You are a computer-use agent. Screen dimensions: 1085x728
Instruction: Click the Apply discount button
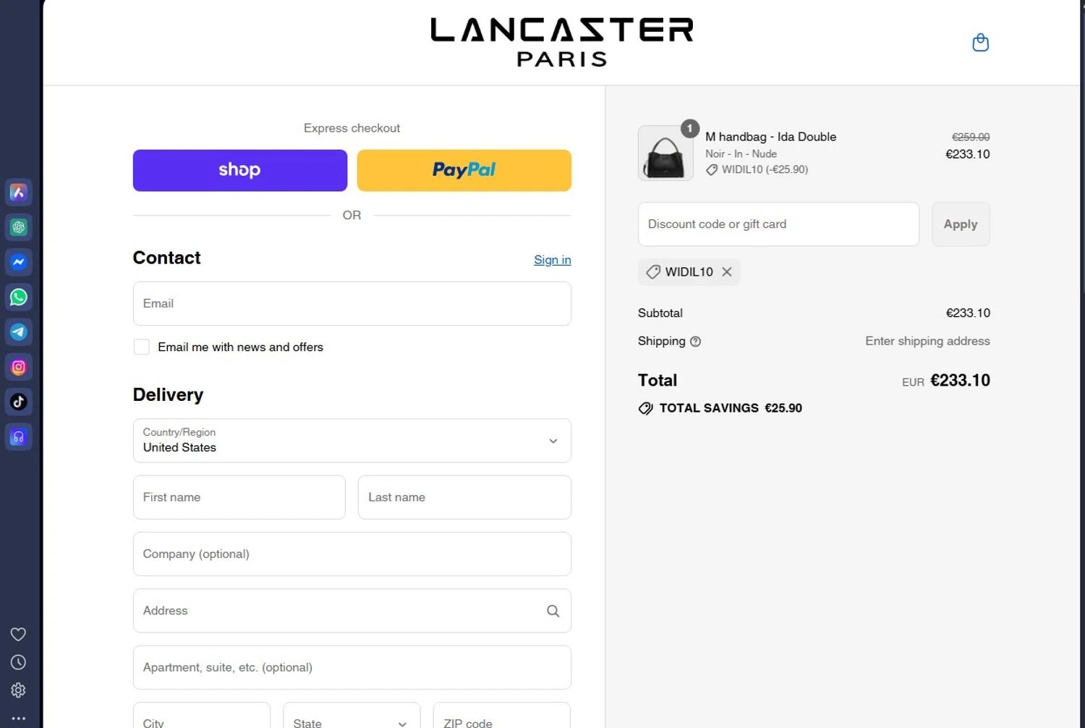pyautogui.click(x=961, y=224)
